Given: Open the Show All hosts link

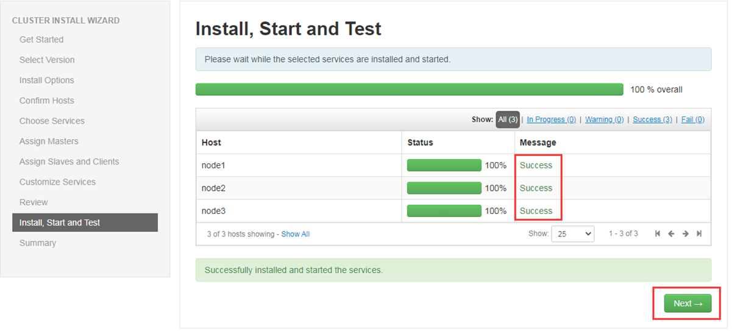Looking at the screenshot, I should [x=295, y=234].
